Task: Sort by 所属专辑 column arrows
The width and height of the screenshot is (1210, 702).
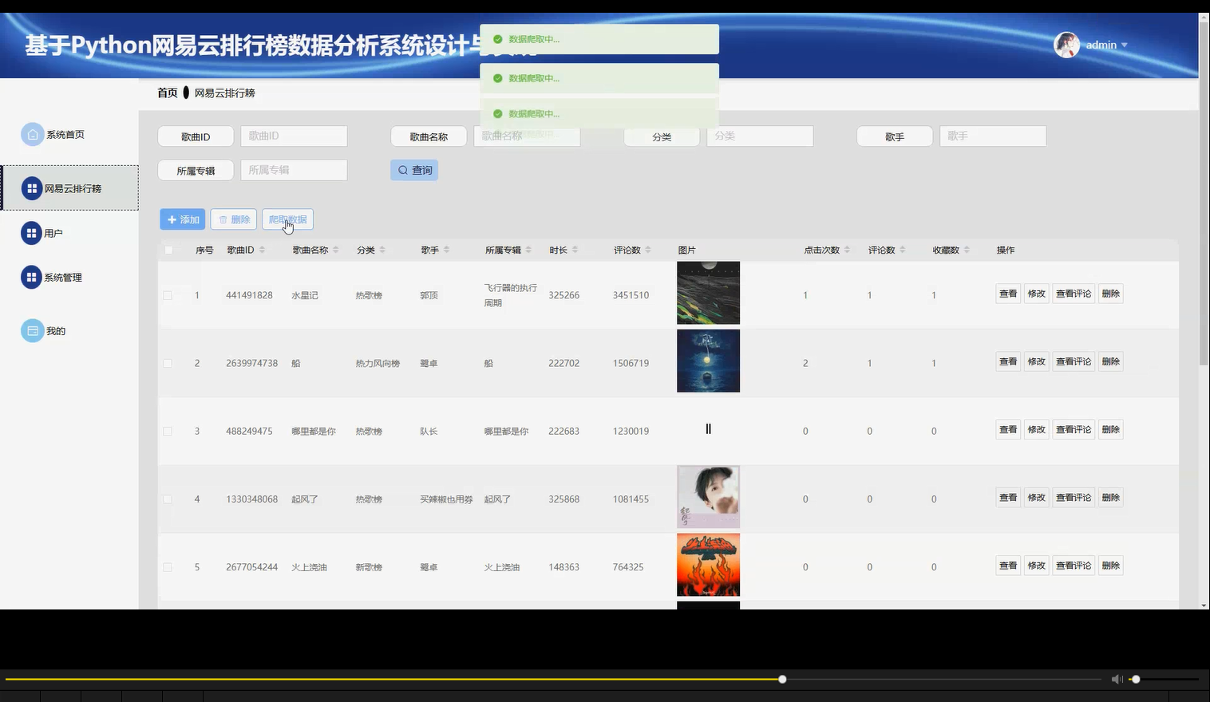Action: click(528, 250)
